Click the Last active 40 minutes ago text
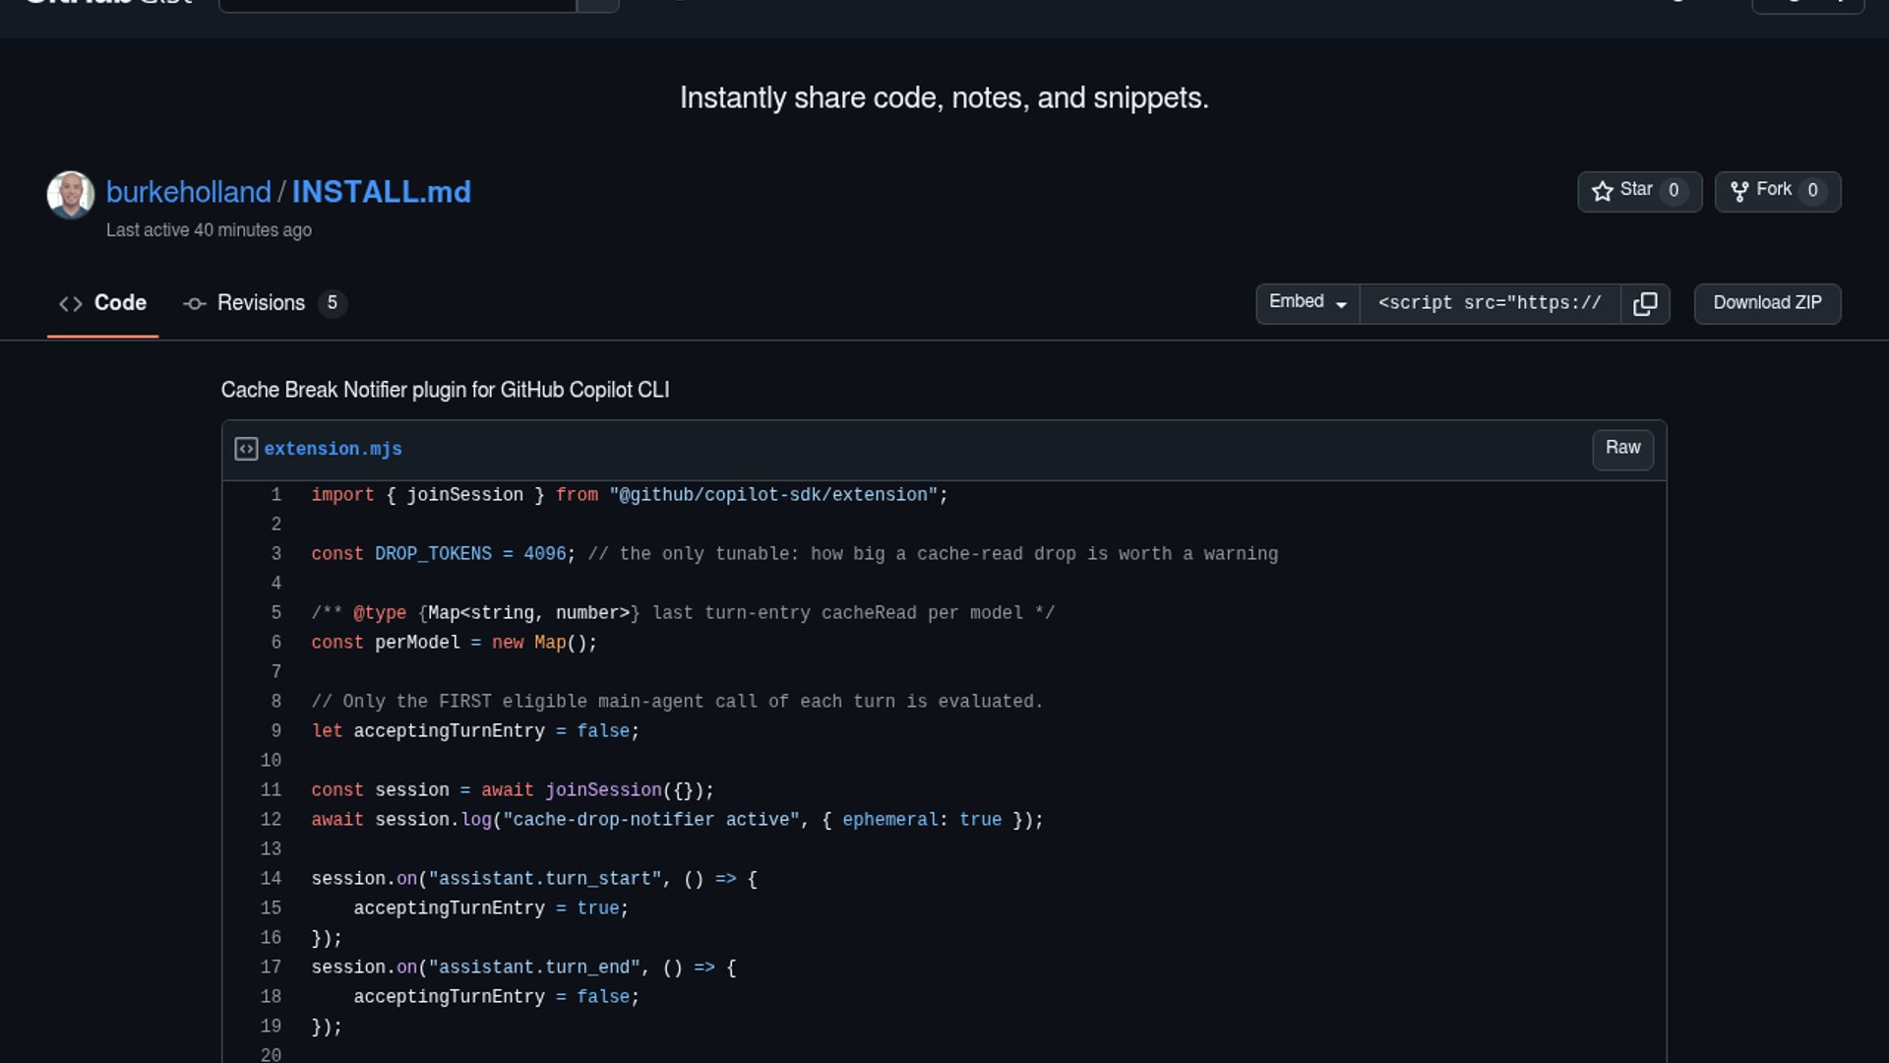Image resolution: width=1889 pixels, height=1063 pixels. click(x=209, y=230)
